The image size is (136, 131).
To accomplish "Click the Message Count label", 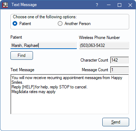I will tap(95, 70).
